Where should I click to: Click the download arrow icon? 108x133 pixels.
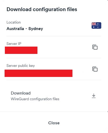[x=94, y=96]
